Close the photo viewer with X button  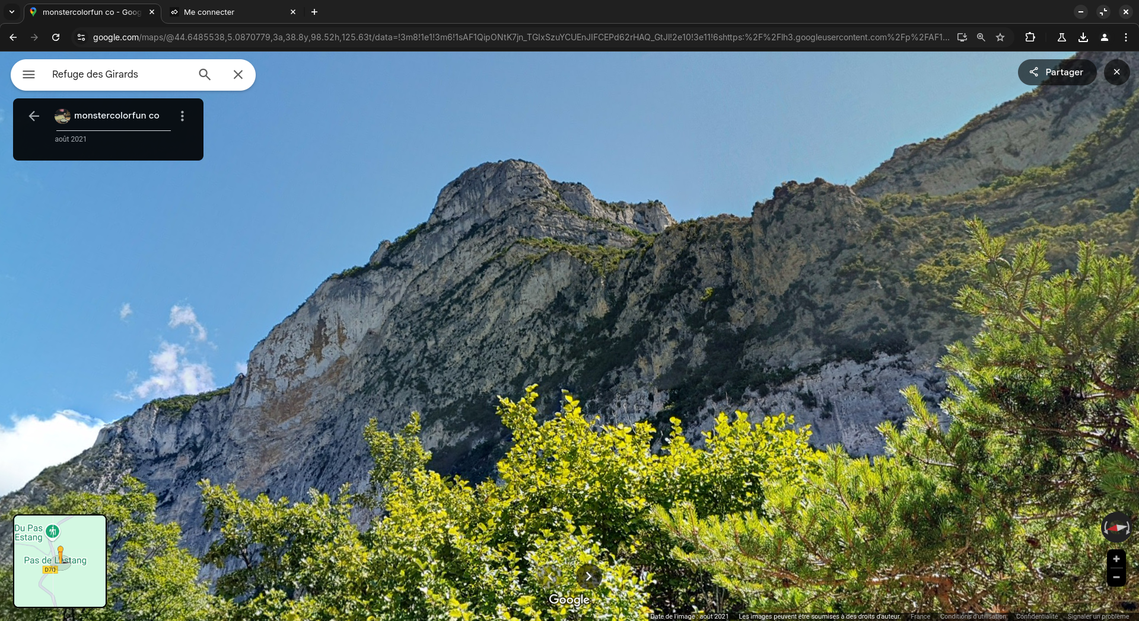[1116, 72]
